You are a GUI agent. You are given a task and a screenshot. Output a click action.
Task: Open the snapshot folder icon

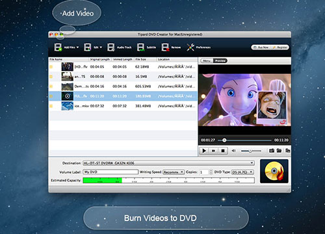(279, 151)
